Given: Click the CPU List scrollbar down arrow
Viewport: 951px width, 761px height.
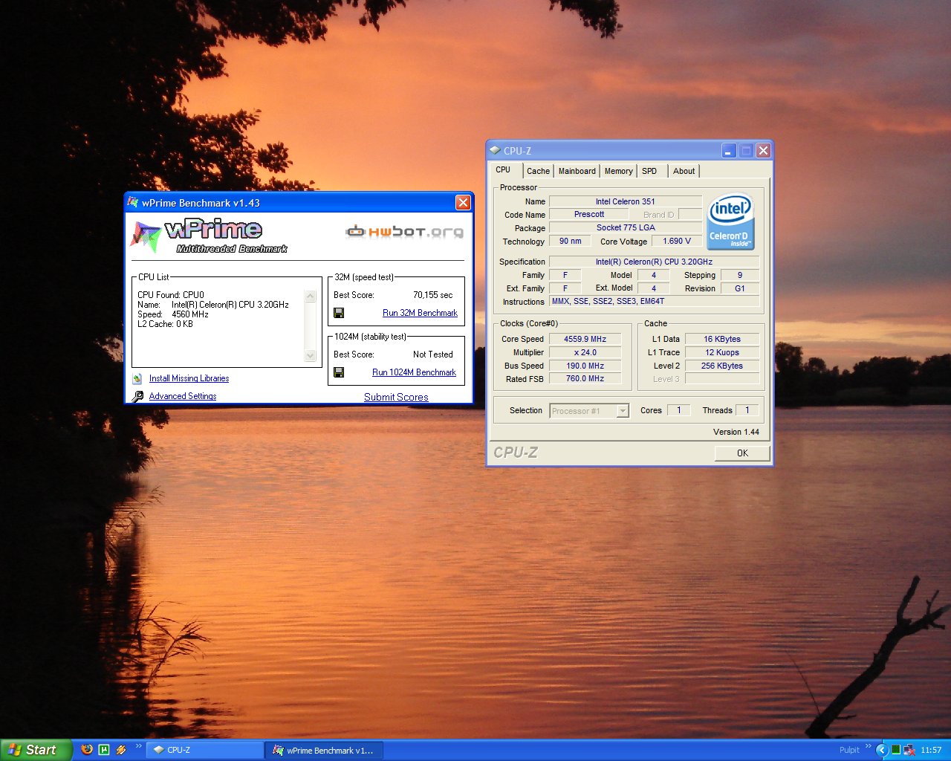Looking at the screenshot, I should [311, 356].
